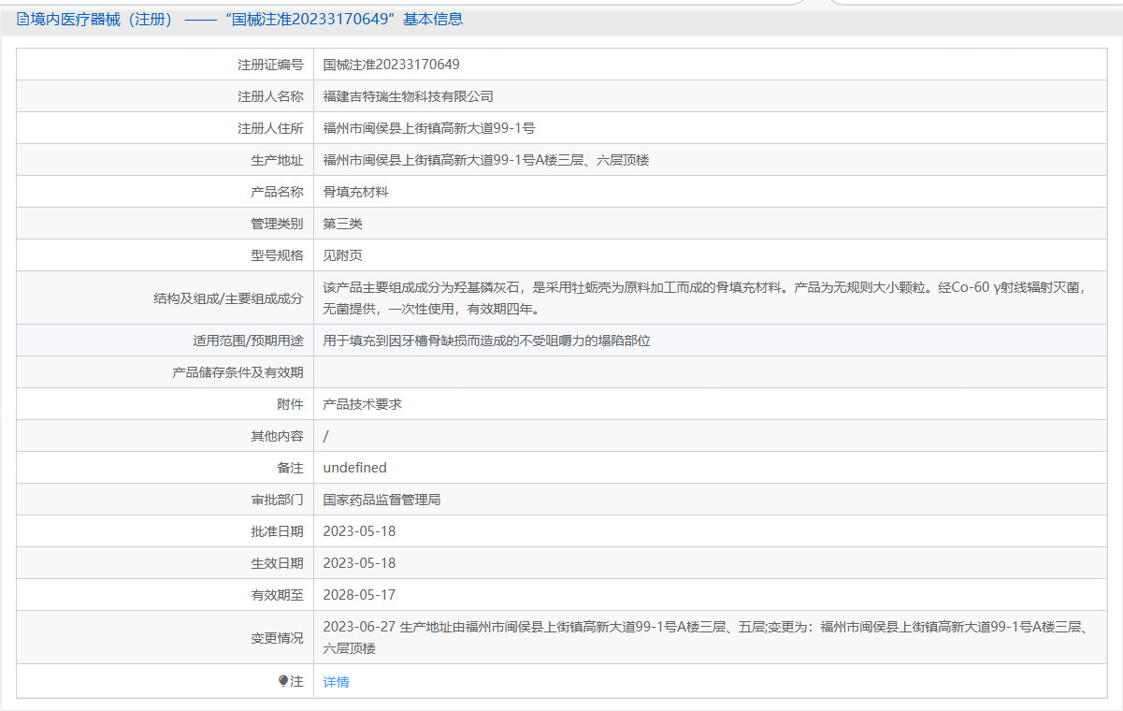Open the 详情 link
The image size is (1123, 711).
pyautogui.click(x=334, y=682)
